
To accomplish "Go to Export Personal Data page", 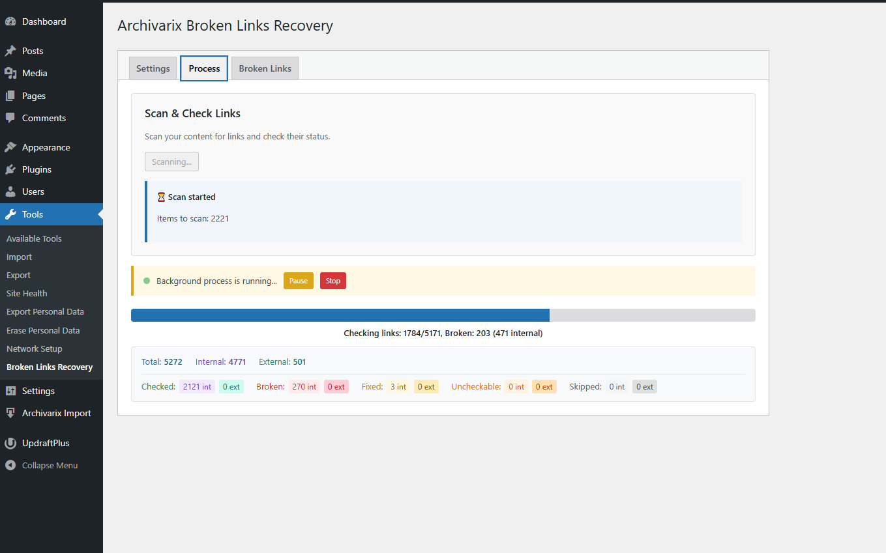I will coord(44,311).
